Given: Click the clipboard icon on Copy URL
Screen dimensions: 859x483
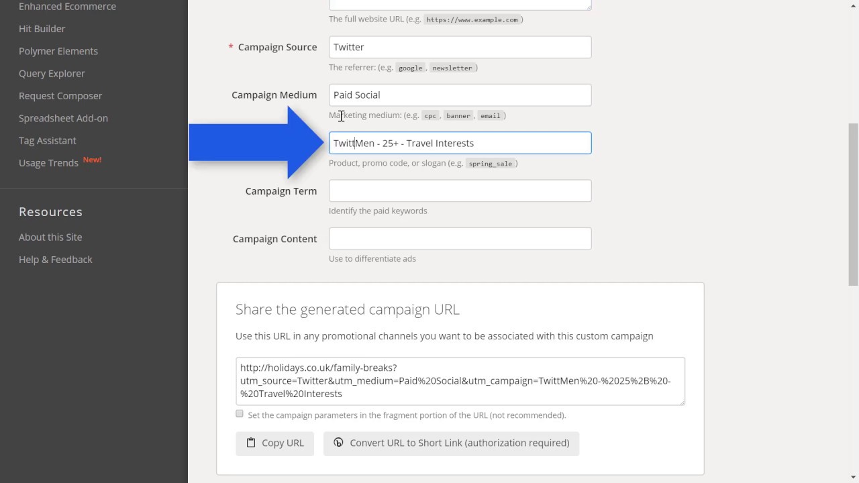Looking at the screenshot, I should pos(251,443).
